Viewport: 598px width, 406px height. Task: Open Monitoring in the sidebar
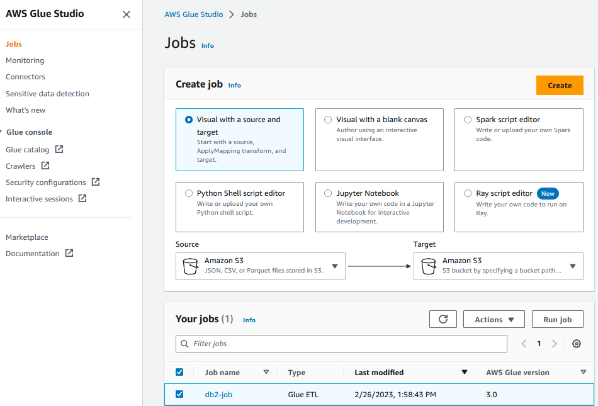click(25, 60)
